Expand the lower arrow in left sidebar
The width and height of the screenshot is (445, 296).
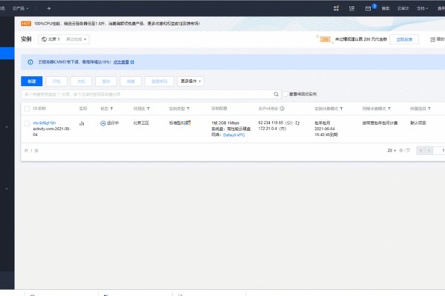[7, 189]
